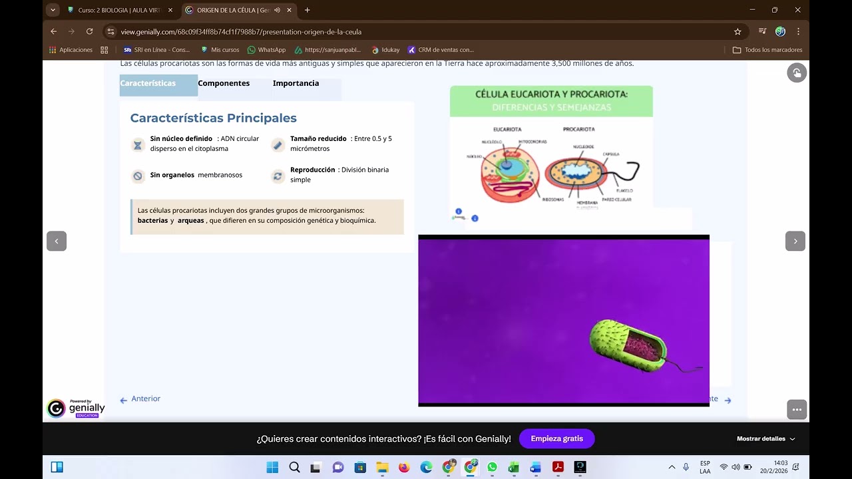852x479 pixels.
Task: Open the ESP LAA language selector
Action: click(705, 467)
